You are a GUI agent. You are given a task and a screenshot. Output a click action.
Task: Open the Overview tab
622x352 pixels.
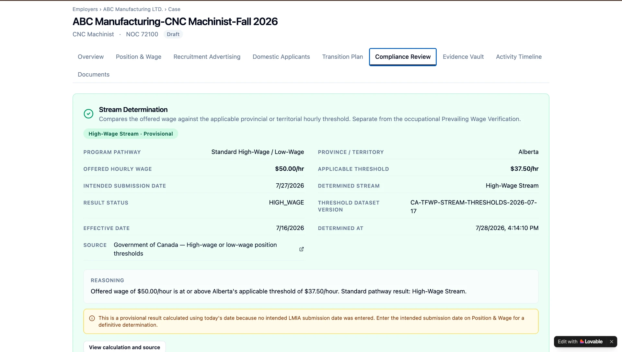pos(91,57)
